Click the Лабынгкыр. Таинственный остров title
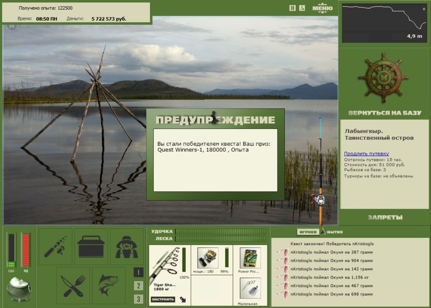 coord(379,135)
